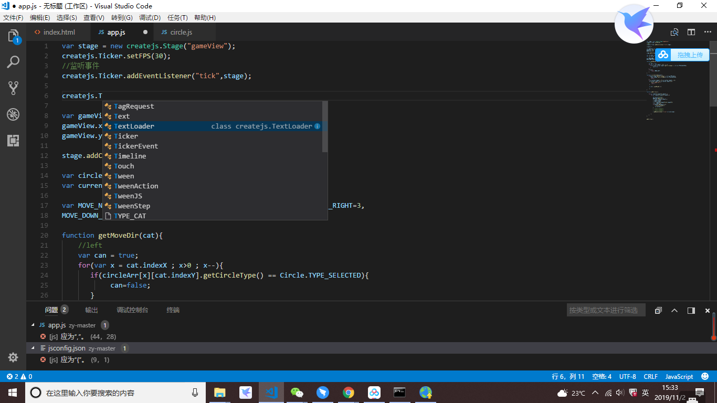Open the Search sidebar icon
717x403 pixels.
(13, 62)
